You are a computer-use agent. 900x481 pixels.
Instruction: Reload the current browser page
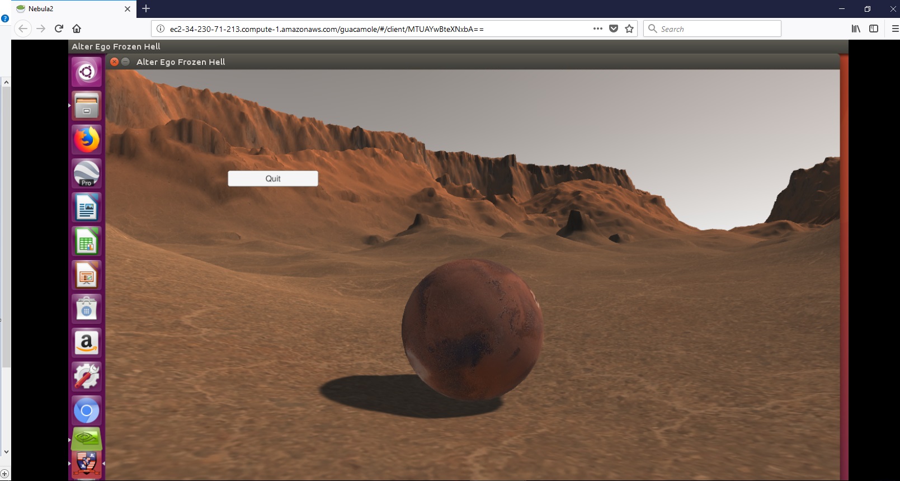click(59, 29)
